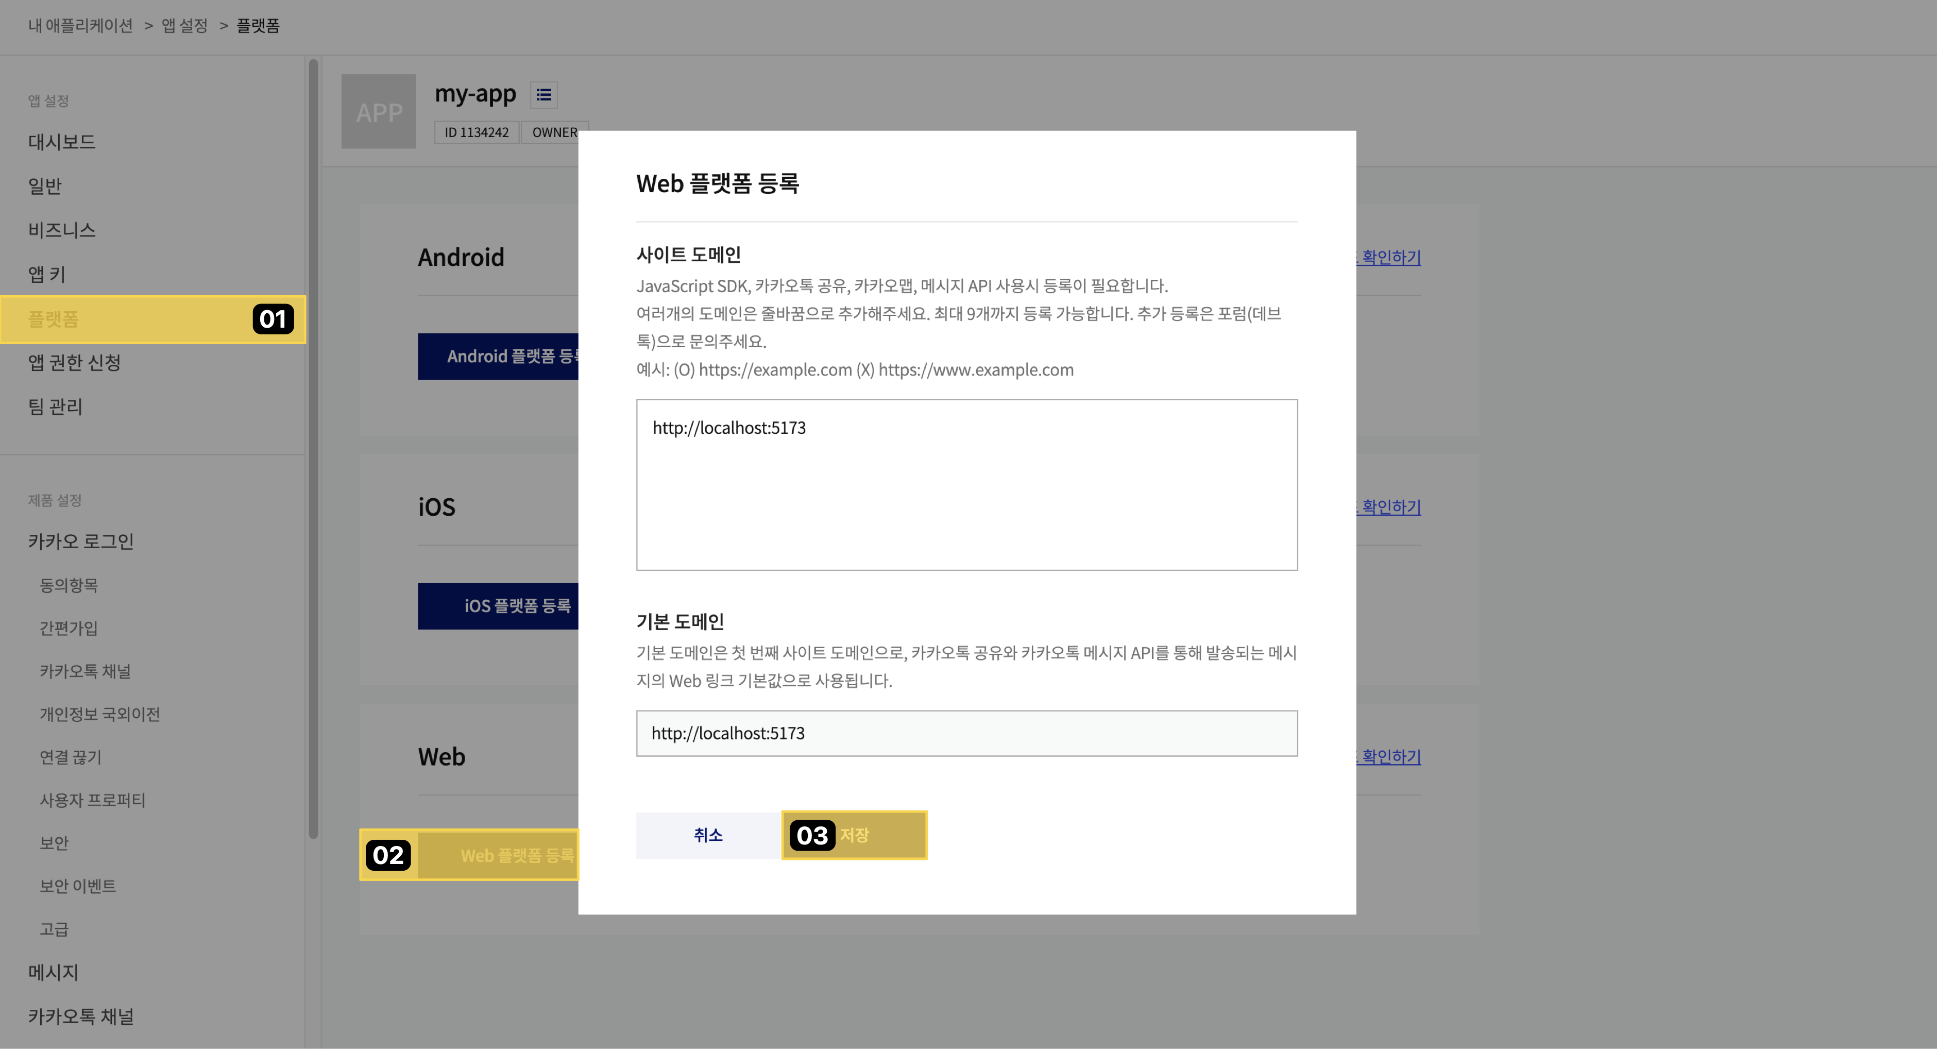Click Android 플랫폼 등록 button
1937x1049 pixels.
click(498, 357)
